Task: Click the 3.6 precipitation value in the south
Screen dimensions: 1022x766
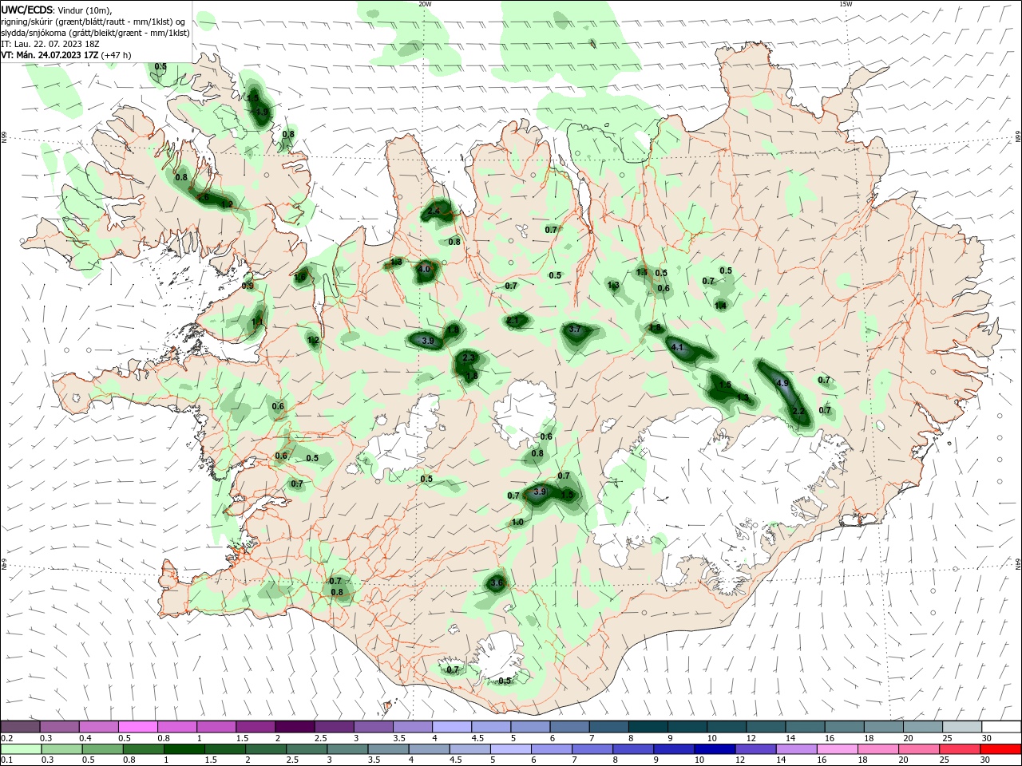Action: (496, 583)
